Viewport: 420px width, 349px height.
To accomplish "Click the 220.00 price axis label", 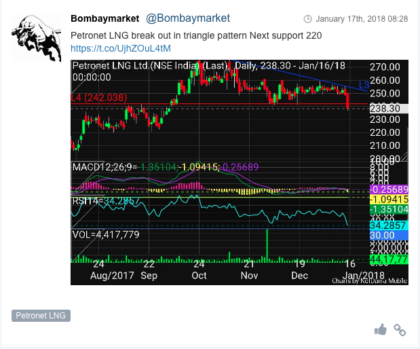I will point(385,132).
